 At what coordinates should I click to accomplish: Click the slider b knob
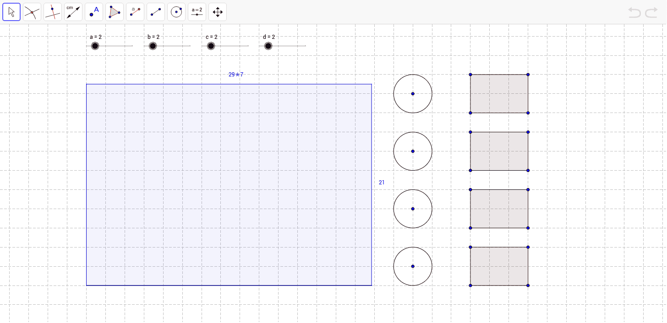[153, 46]
